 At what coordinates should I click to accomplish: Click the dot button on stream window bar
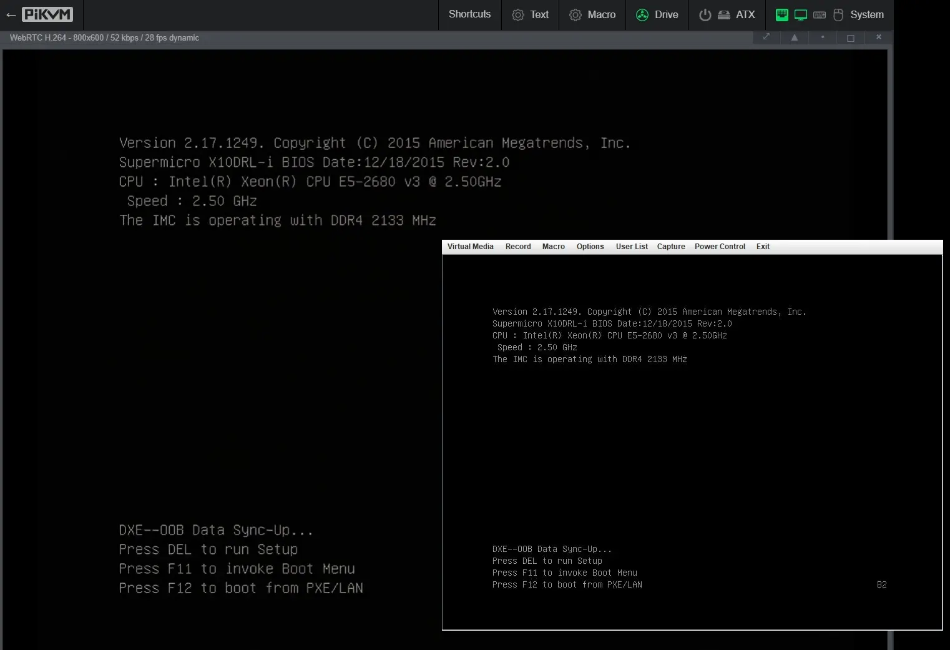tap(823, 37)
